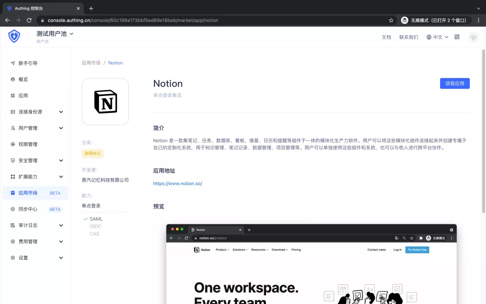Go to 概览 menu item
Image resolution: width=486 pixels, height=304 pixels.
36,79
